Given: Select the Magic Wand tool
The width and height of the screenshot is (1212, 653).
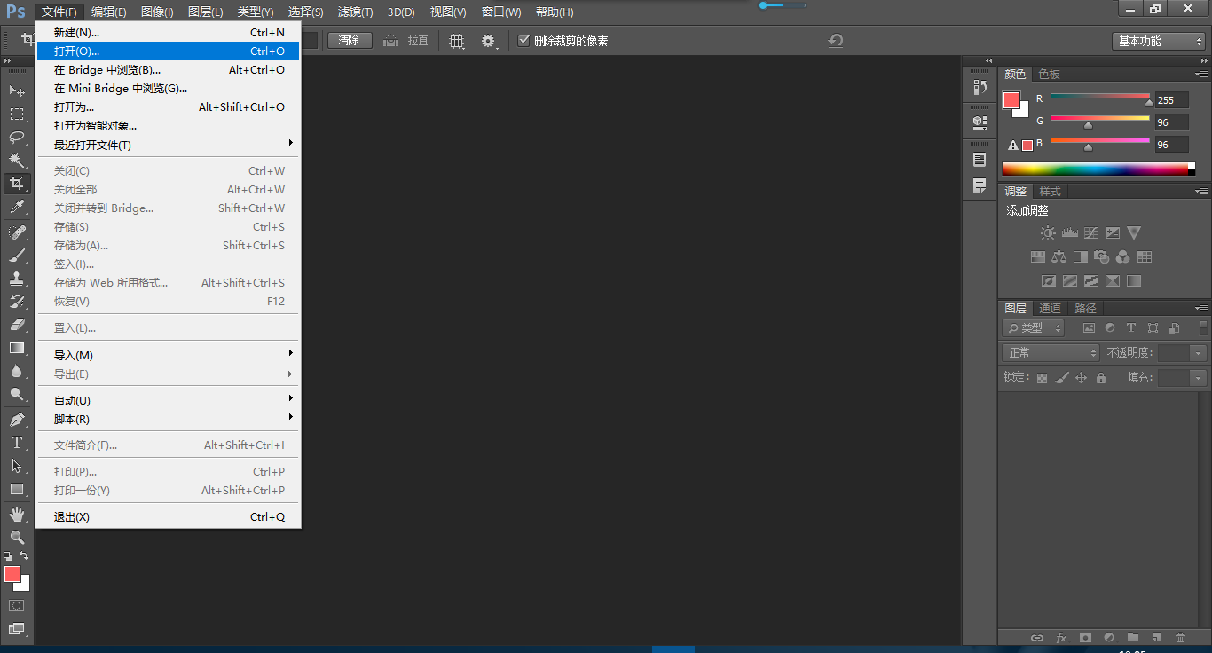Looking at the screenshot, I should [17, 161].
